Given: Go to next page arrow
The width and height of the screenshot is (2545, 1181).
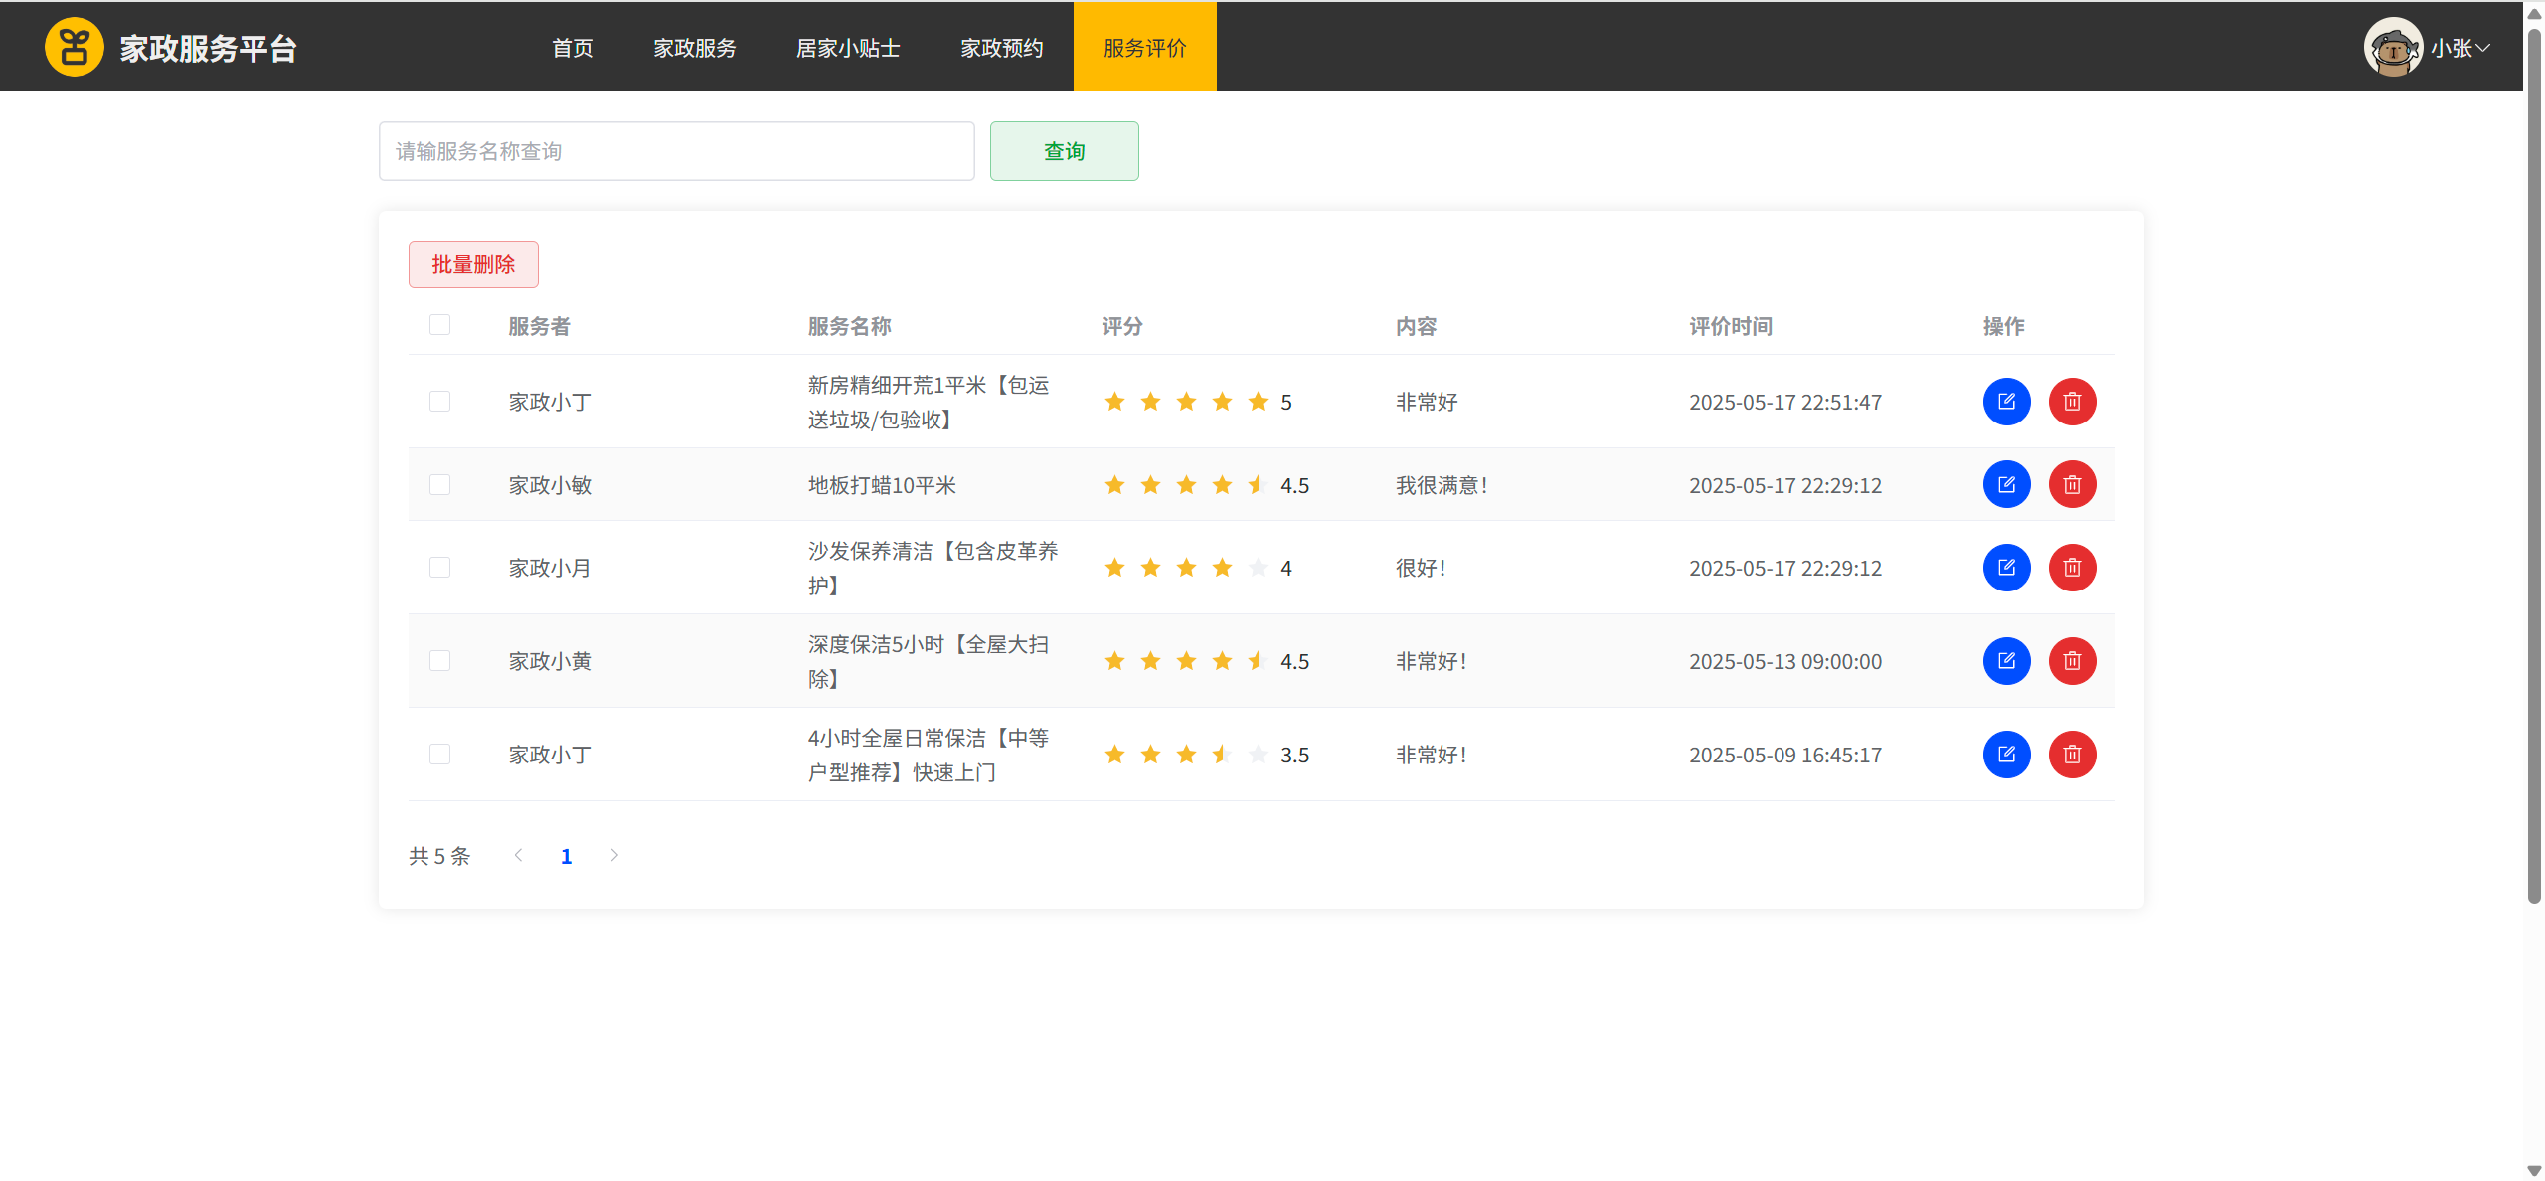Looking at the screenshot, I should tap(614, 855).
